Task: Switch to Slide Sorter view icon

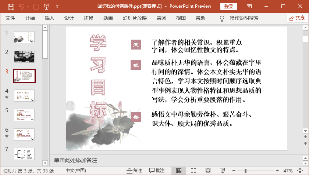Action: click(x=193, y=171)
